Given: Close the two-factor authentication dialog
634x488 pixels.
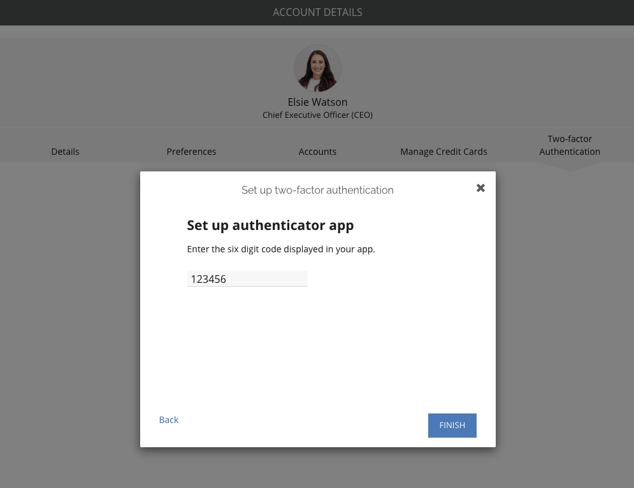Looking at the screenshot, I should pos(480,188).
